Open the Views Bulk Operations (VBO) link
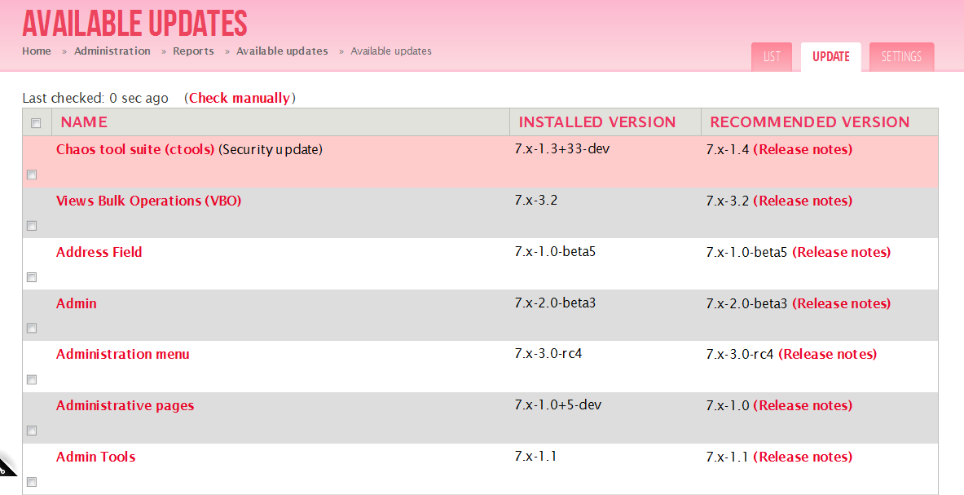The height and width of the screenshot is (495, 964). point(149,201)
